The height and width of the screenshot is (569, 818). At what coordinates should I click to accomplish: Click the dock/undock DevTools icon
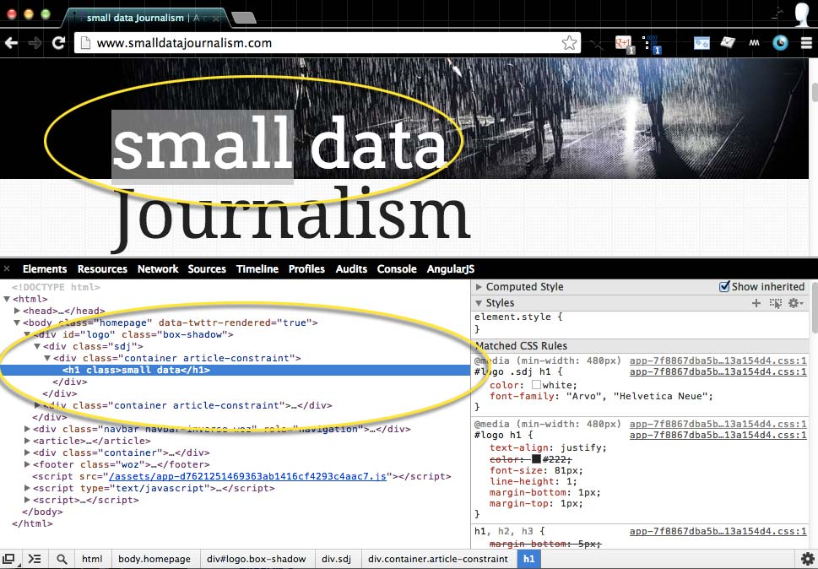point(9,559)
